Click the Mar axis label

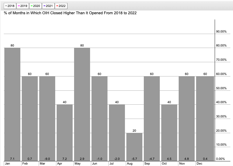(x=42, y=163)
